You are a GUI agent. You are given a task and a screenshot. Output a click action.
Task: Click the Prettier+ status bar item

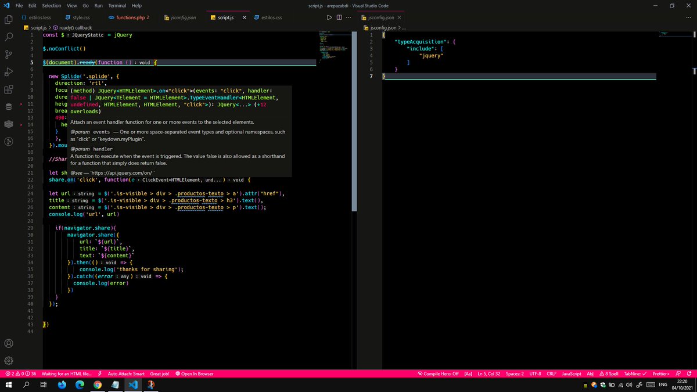tap(660, 373)
